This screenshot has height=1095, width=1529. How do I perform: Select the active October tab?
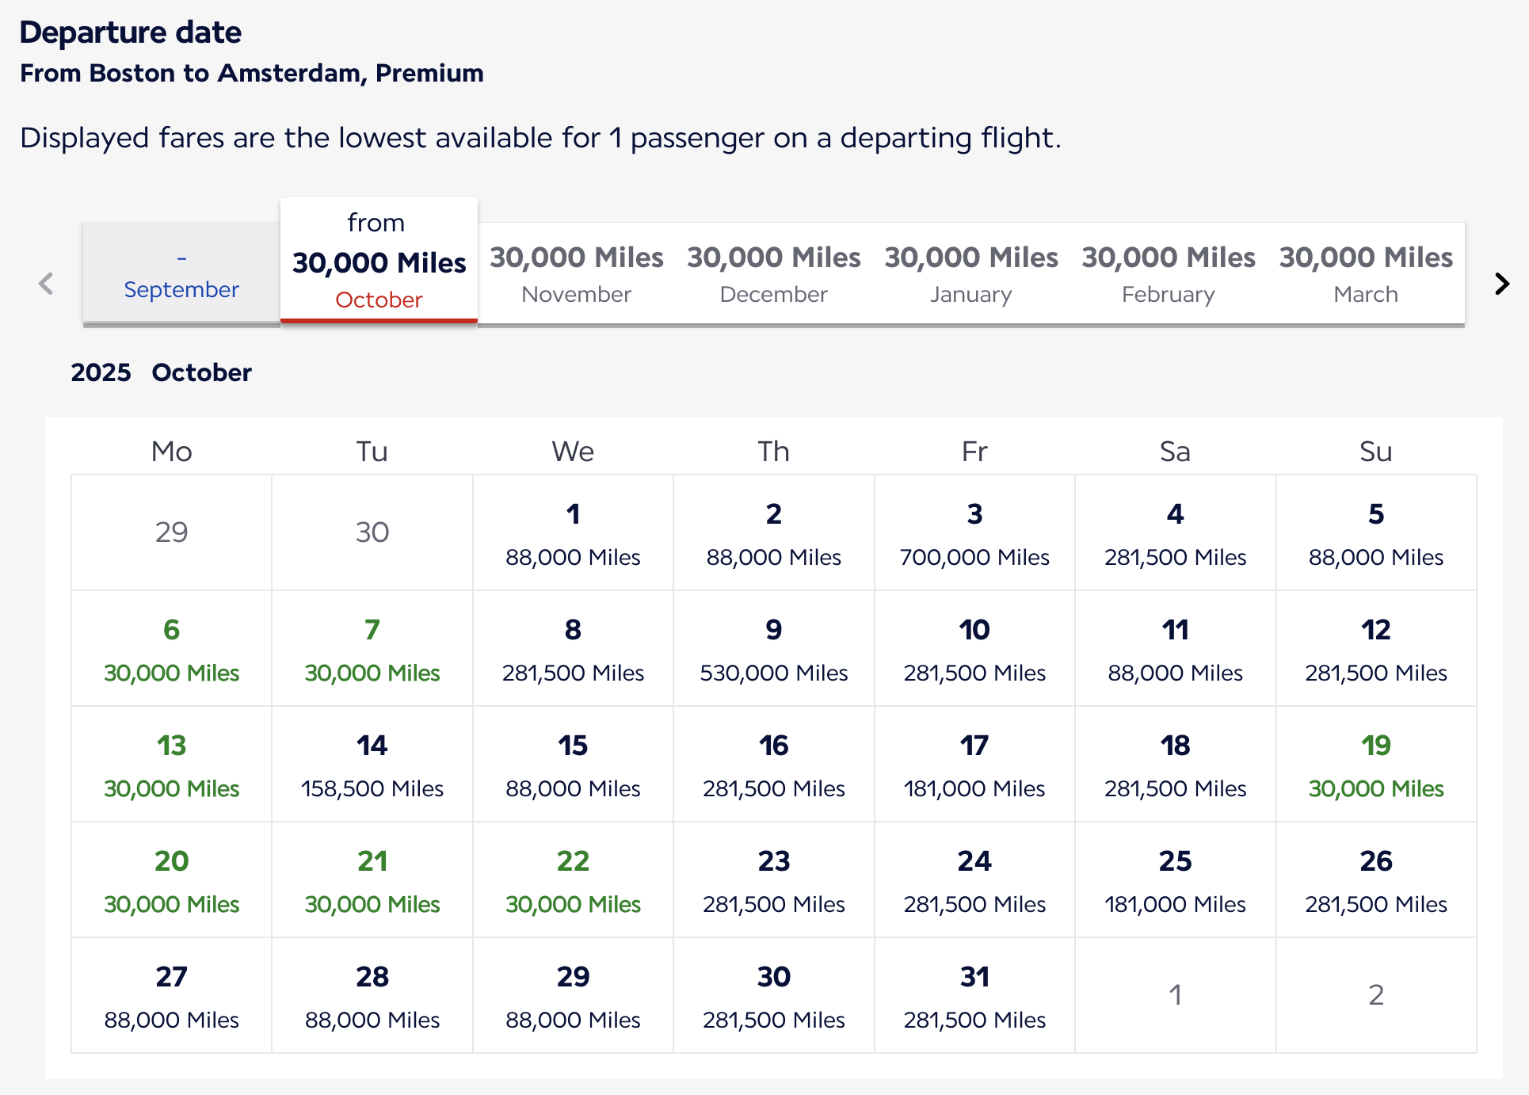(379, 263)
